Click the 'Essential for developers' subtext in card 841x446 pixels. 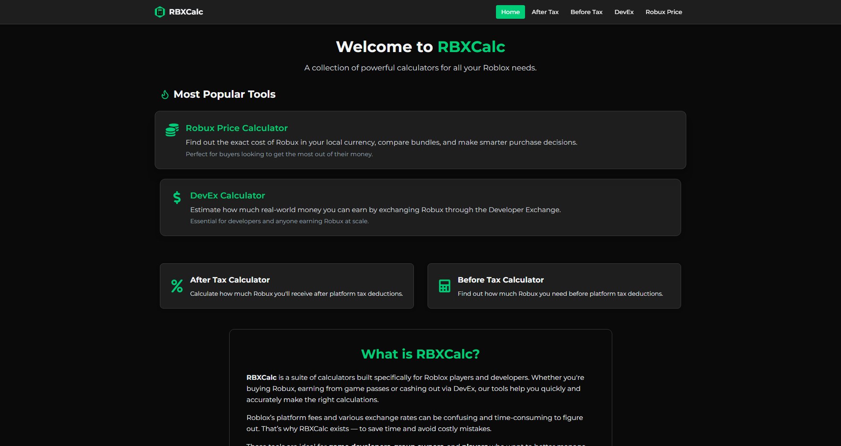[x=279, y=221]
